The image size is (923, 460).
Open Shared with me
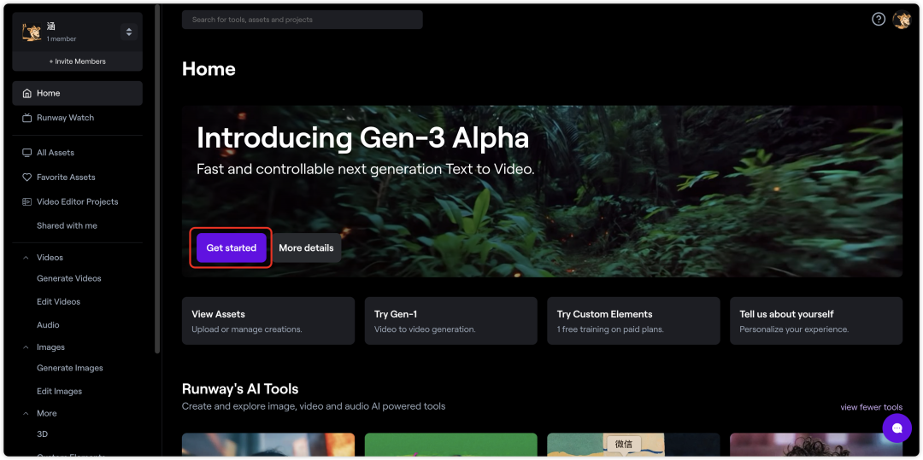(68, 226)
